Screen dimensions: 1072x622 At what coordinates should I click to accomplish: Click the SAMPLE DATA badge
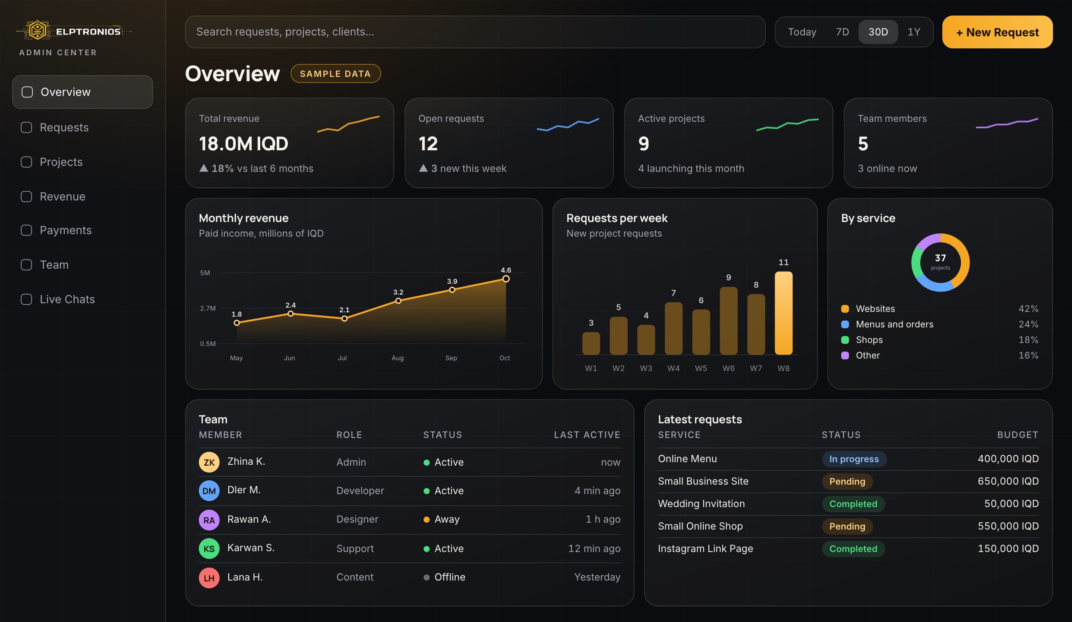coord(335,73)
